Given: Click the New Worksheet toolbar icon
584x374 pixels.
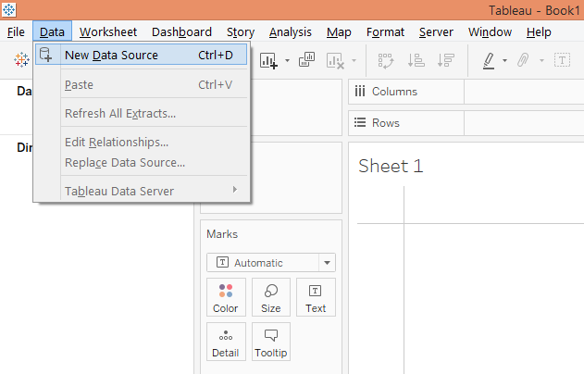Looking at the screenshot, I should click(x=269, y=60).
